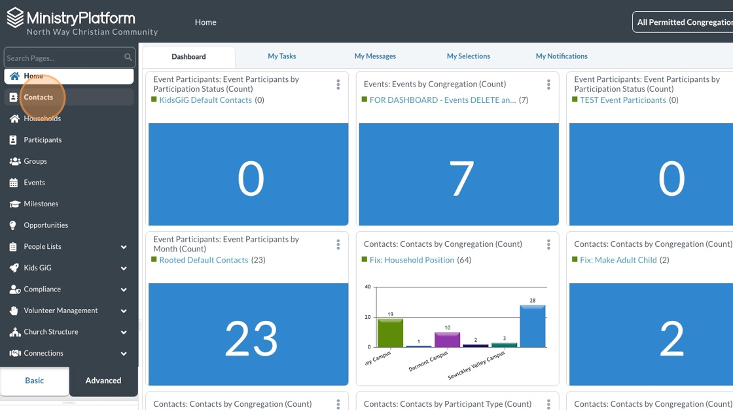733x410 pixels.
Task: Open Fix: Household Position link
Action: [x=412, y=260]
